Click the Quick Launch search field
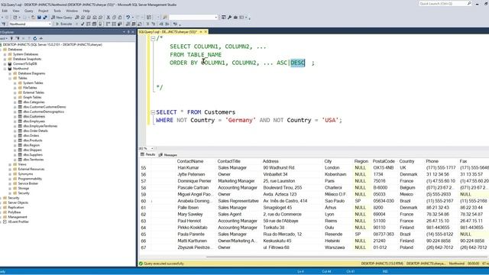489x275 pixels. tap(445, 4)
